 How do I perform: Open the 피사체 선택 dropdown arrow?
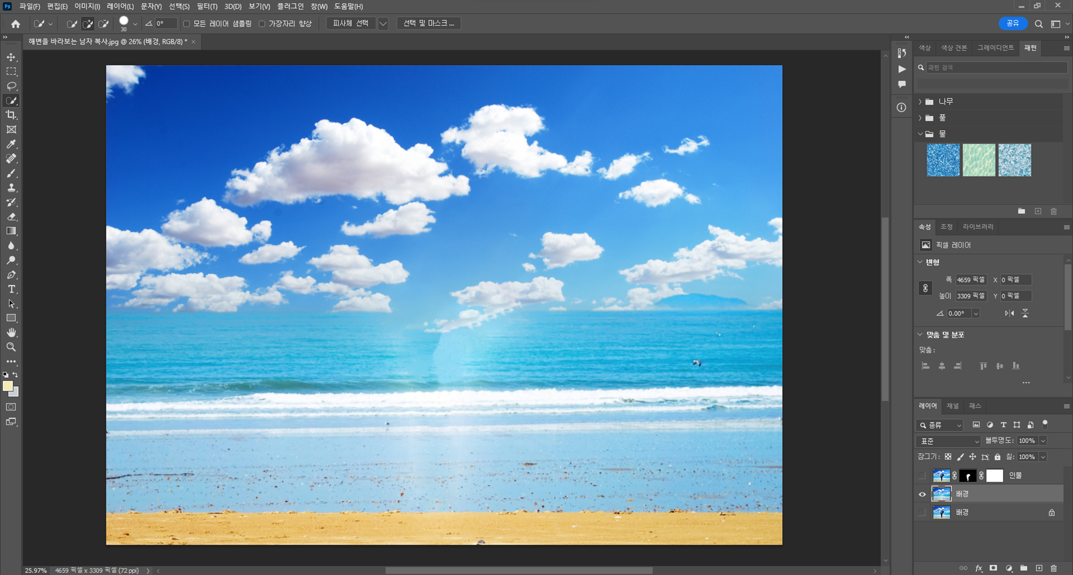click(x=383, y=24)
